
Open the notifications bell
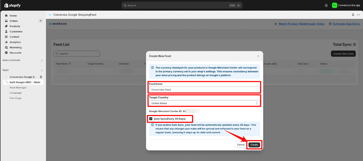326,5
